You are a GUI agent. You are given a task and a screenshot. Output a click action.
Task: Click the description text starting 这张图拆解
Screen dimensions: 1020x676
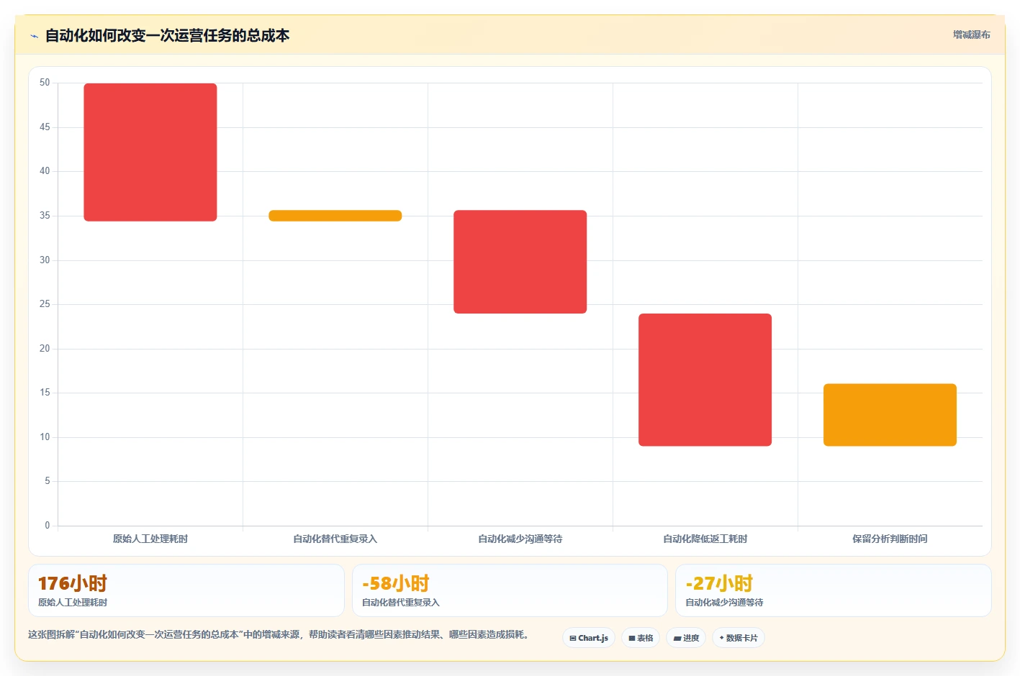[280, 634]
